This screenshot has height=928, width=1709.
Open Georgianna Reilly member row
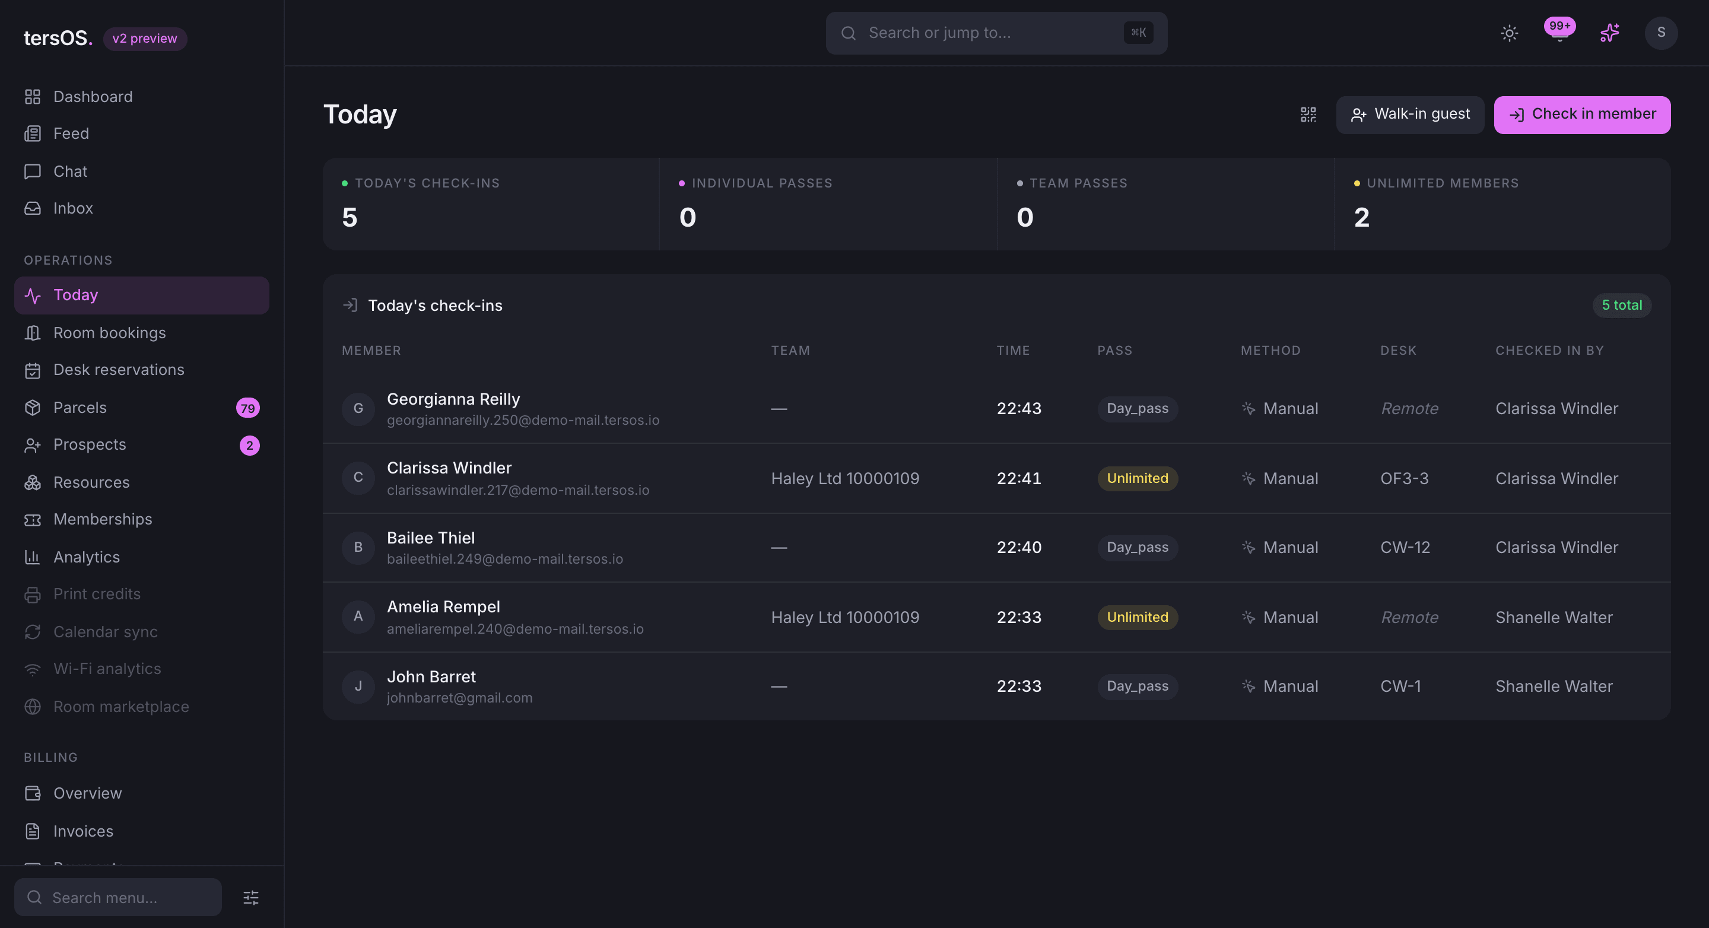coord(996,409)
